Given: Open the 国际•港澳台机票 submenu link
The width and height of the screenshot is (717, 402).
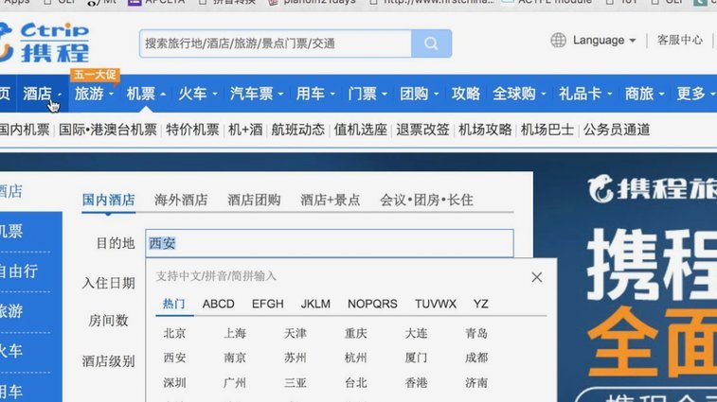Looking at the screenshot, I should 108,130.
